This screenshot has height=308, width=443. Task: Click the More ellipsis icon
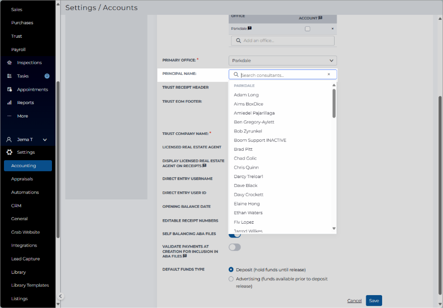coord(9,116)
